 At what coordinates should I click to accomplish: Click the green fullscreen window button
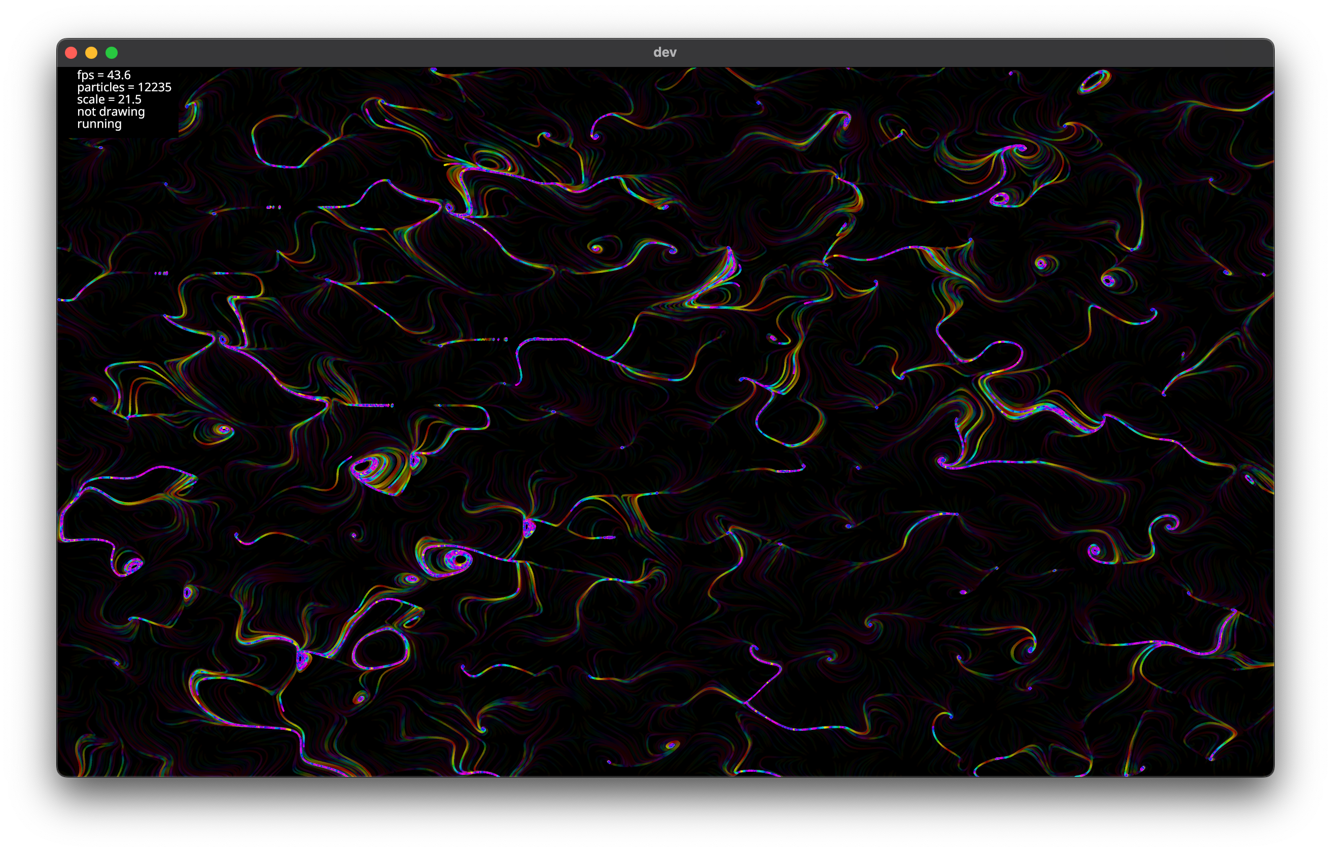(x=112, y=53)
